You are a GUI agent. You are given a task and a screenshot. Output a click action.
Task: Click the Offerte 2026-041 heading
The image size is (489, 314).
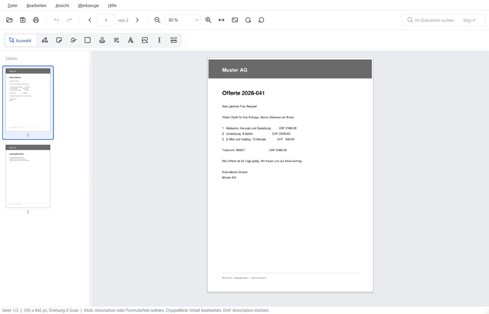coord(243,93)
